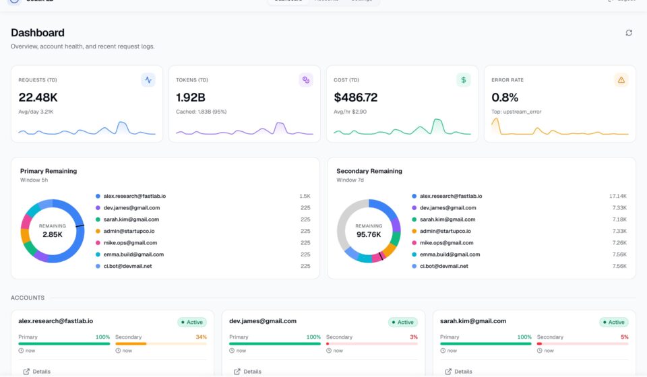Click pink dot for mike.ops in Secondary Remaining legend
The image size is (647, 377).
414,242
